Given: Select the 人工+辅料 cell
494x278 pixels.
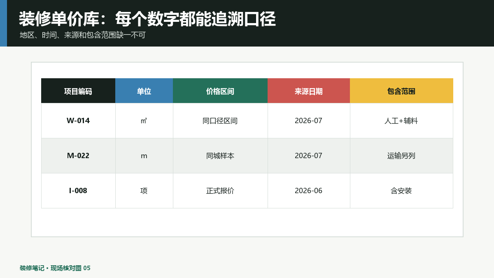Looking at the screenshot, I should click(x=401, y=121).
